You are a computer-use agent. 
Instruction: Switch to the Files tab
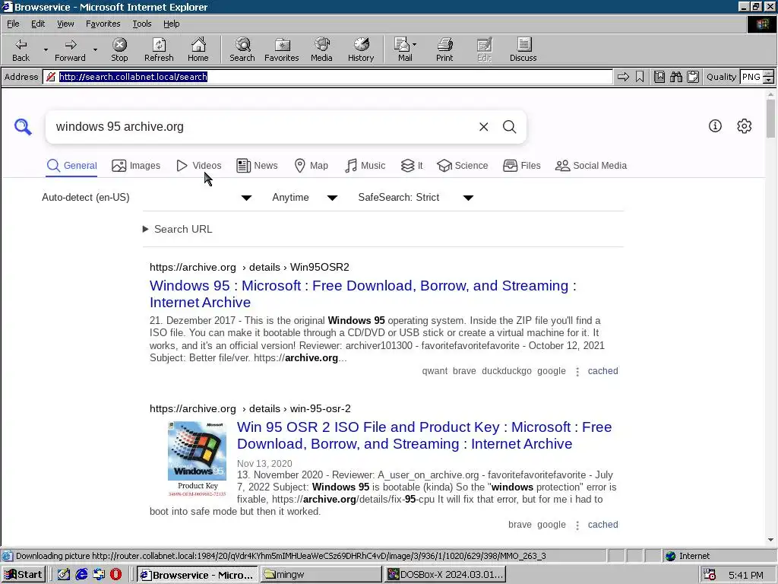[521, 165]
